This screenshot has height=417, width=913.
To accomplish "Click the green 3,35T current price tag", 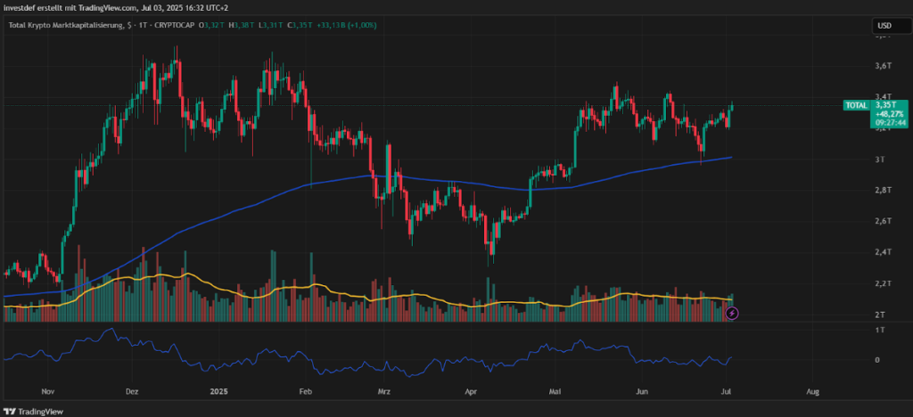I will (x=888, y=104).
